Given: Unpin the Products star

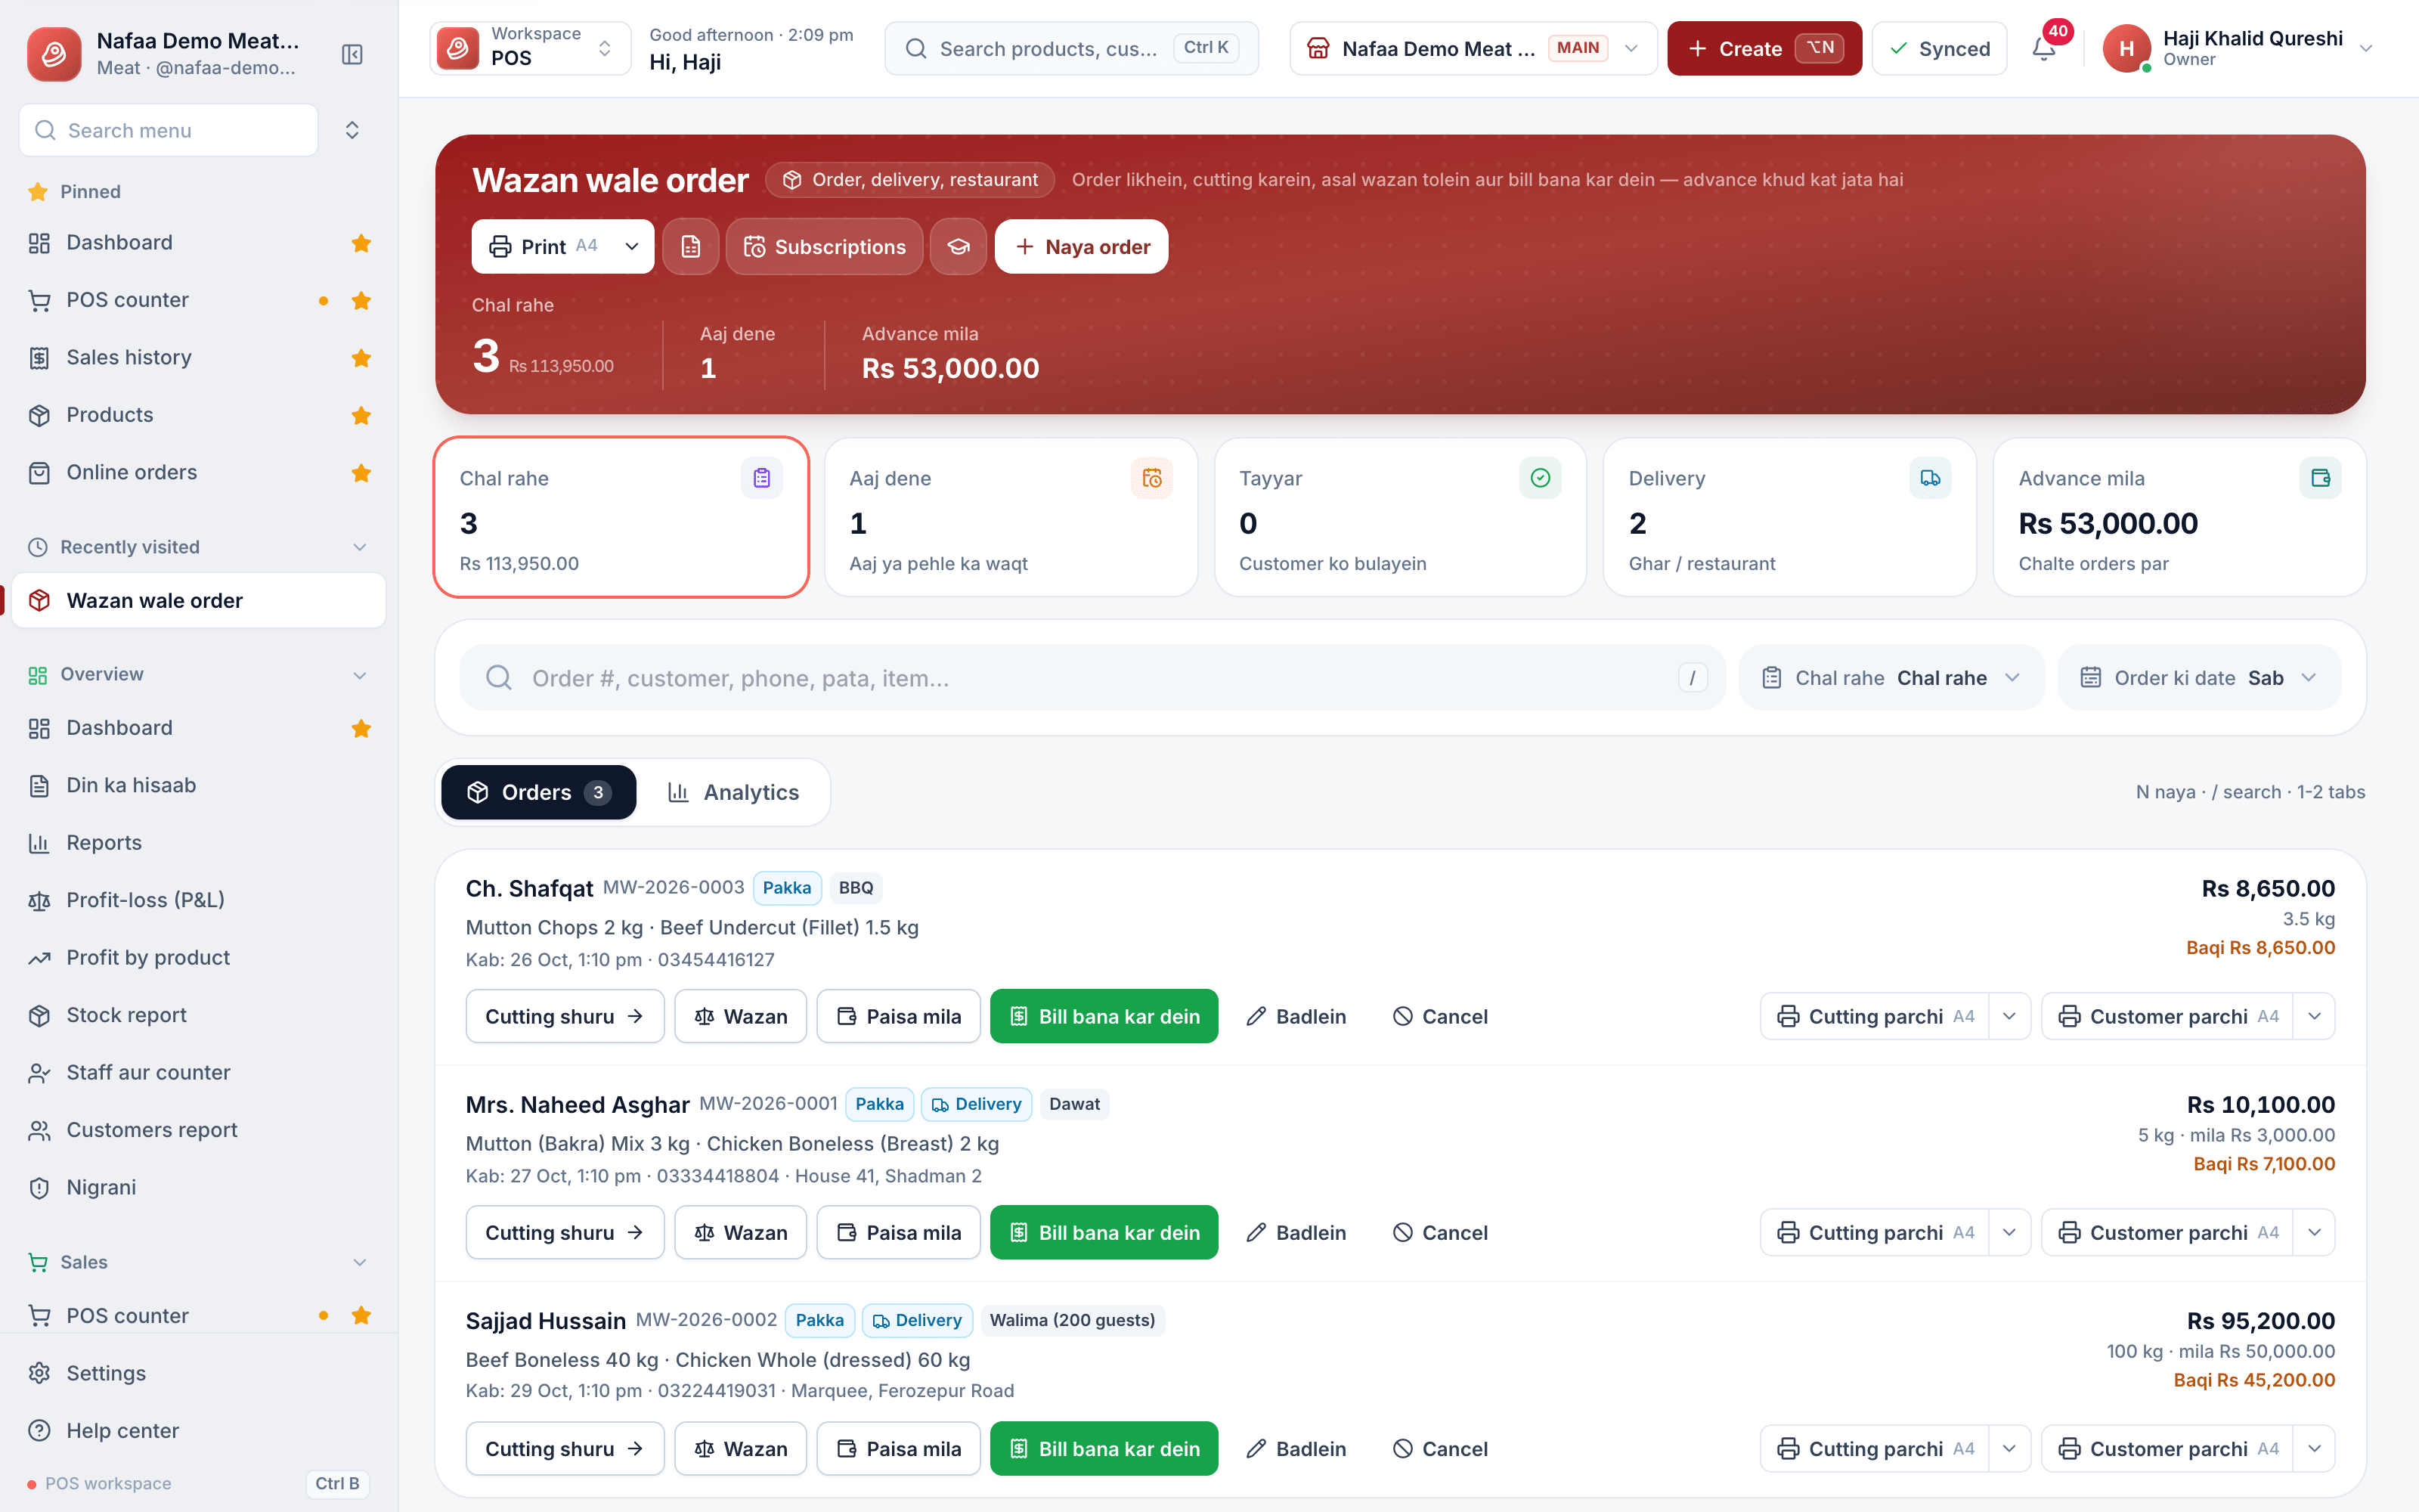Looking at the screenshot, I should click(362, 415).
